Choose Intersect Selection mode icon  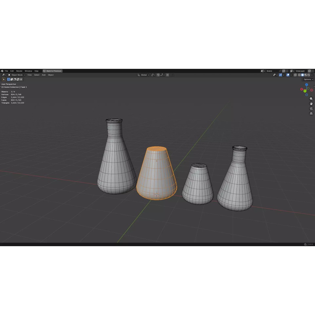[21, 79]
